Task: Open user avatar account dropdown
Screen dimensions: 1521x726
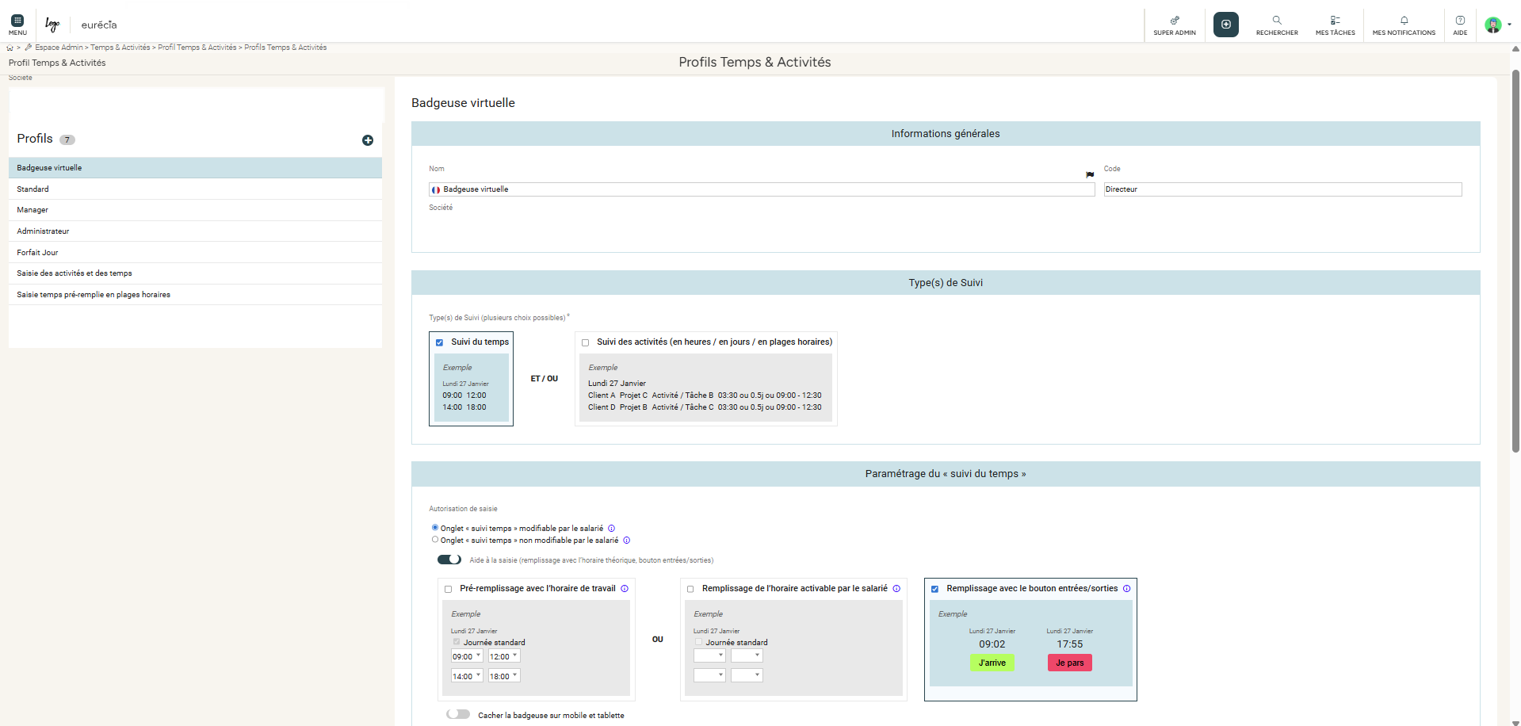Action: (1498, 25)
